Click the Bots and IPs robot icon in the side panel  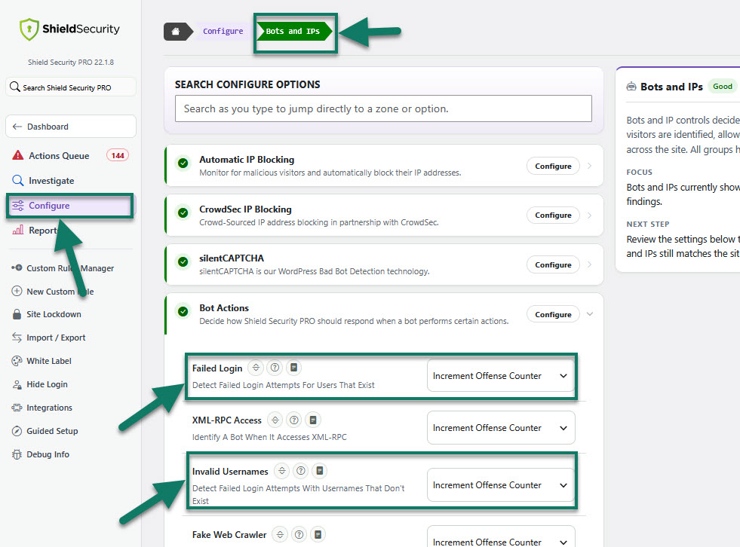coord(631,87)
